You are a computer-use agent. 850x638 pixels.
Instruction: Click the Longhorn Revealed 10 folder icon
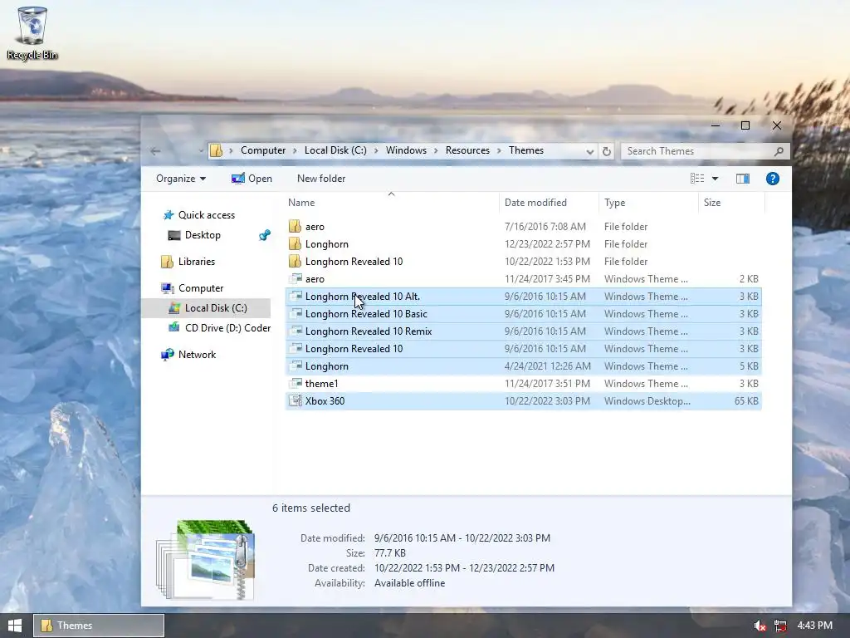click(295, 261)
